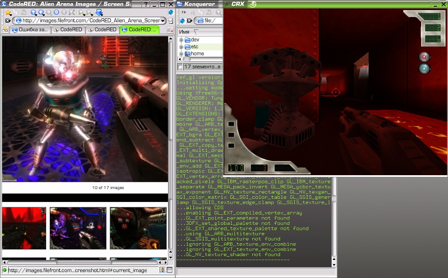Toggle the view link checkbox in status bar
The image size is (448, 278).
coord(169,270)
